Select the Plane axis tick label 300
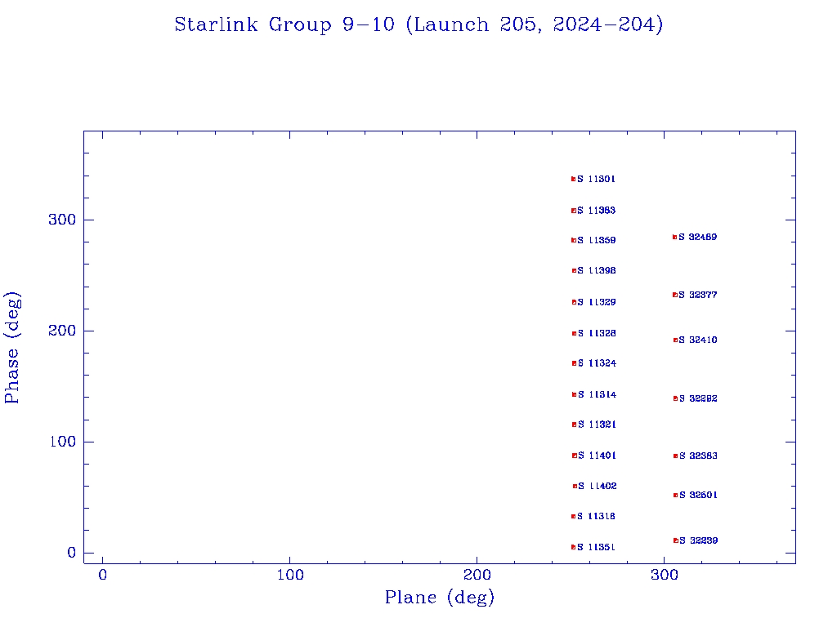This screenshot has height=627, width=837. tap(664, 575)
